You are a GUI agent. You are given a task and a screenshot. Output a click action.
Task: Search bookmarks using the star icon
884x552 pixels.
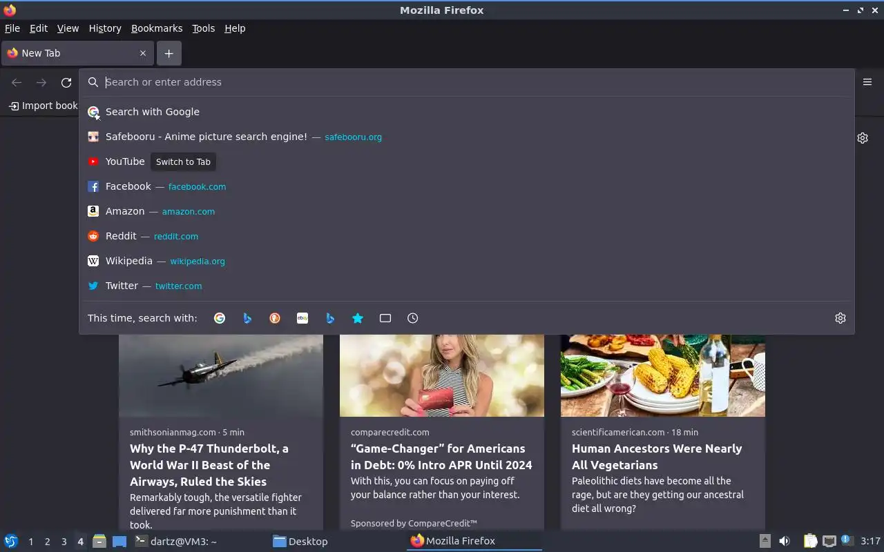pyautogui.click(x=358, y=318)
